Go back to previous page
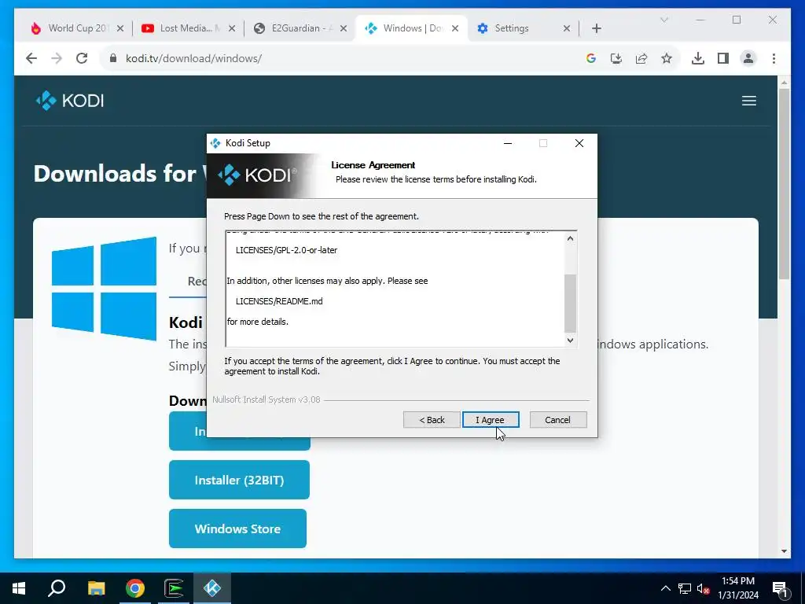Viewport: 805px width, 604px height. tap(31, 58)
